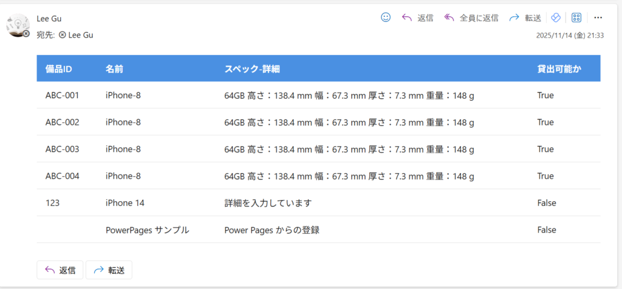Click the presence status icon beside recipient name
This screenshot has height=289, width=622.
(63, 35)
